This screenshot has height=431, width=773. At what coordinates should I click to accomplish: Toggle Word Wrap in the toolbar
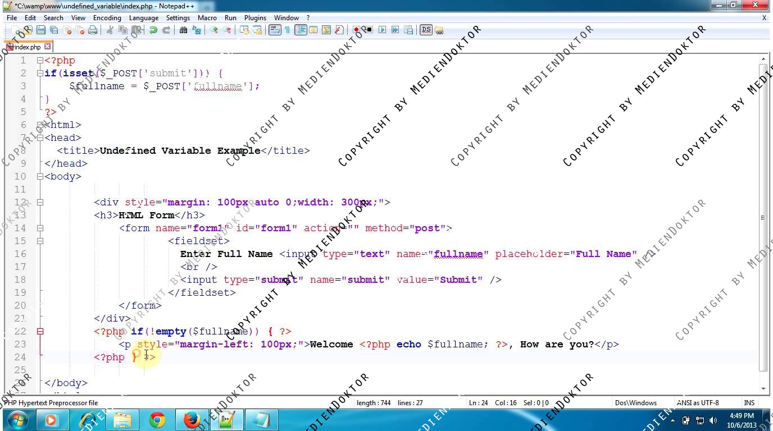point(274,30)
